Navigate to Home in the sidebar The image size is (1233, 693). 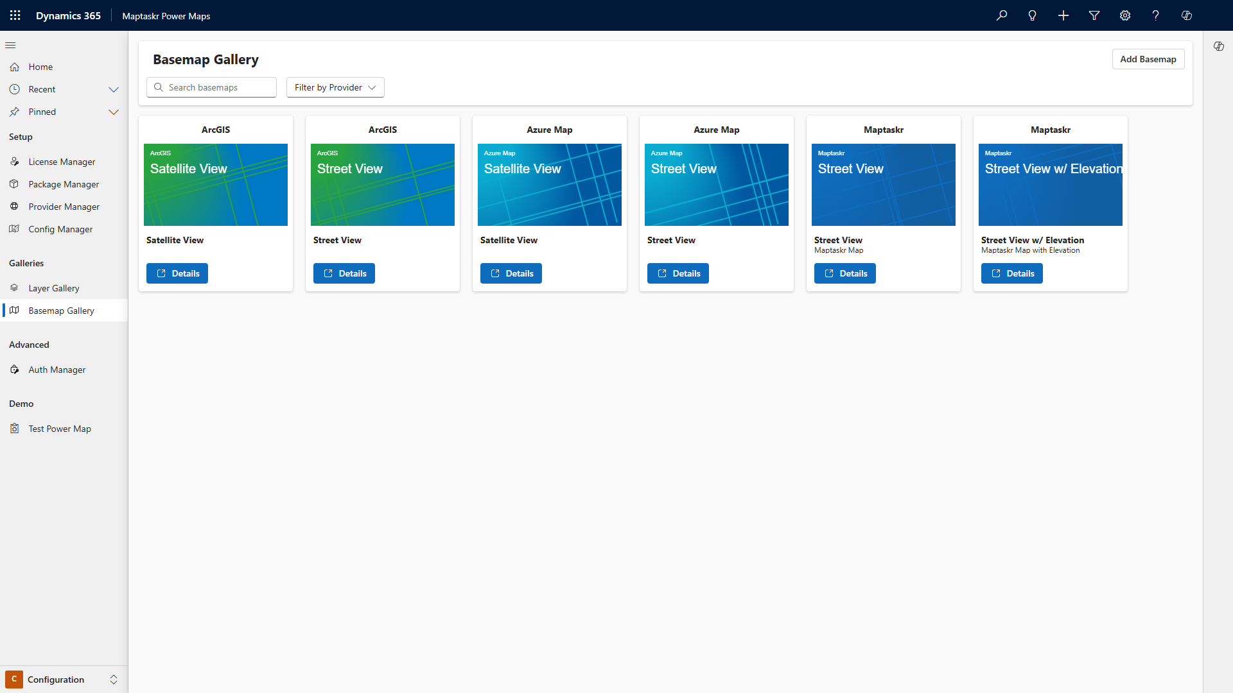(x=40, y=67)
